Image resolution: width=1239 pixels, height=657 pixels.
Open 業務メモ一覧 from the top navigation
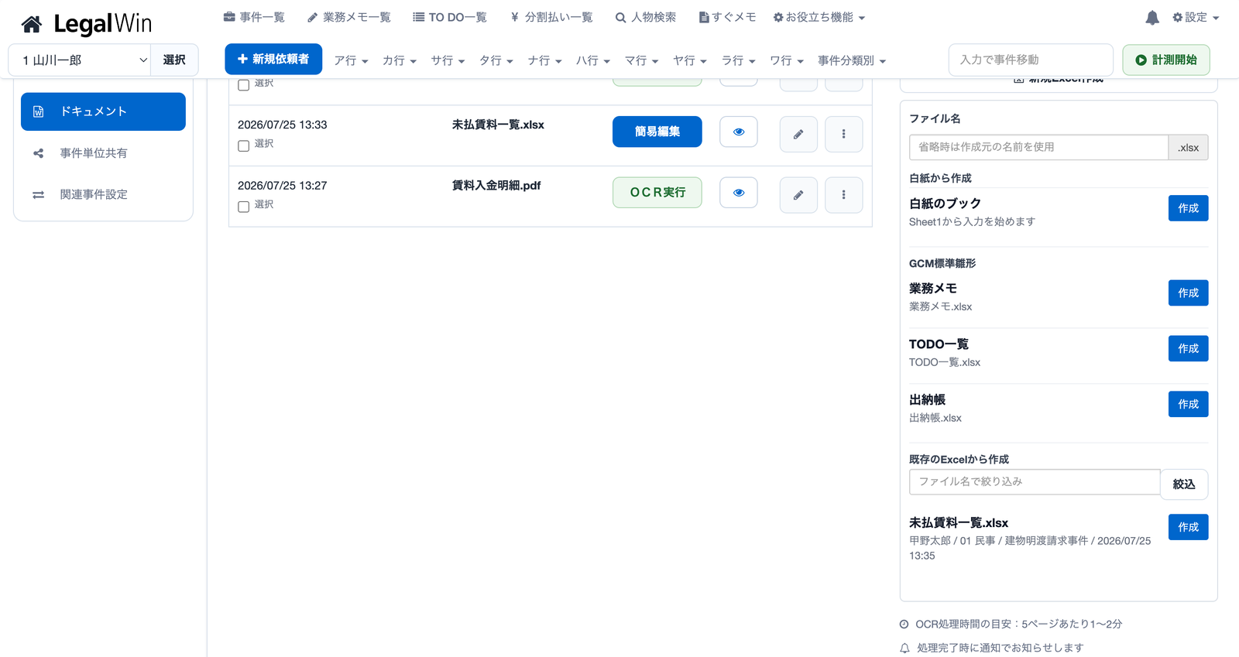click(349, 17)
